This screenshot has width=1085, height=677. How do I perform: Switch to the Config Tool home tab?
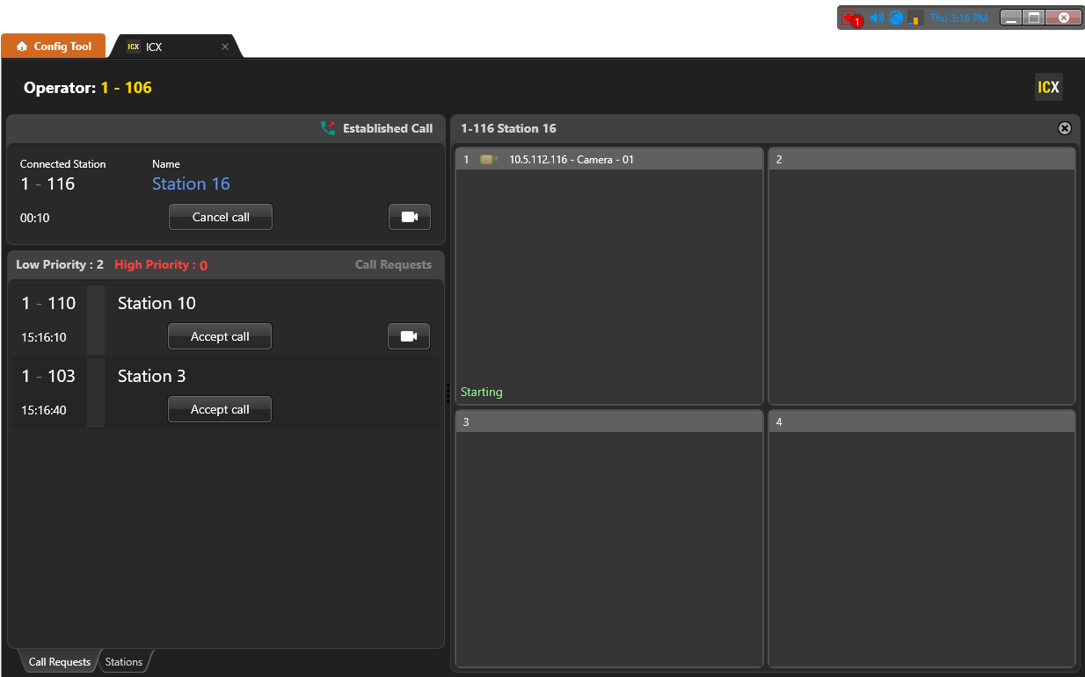pos(54,47)
